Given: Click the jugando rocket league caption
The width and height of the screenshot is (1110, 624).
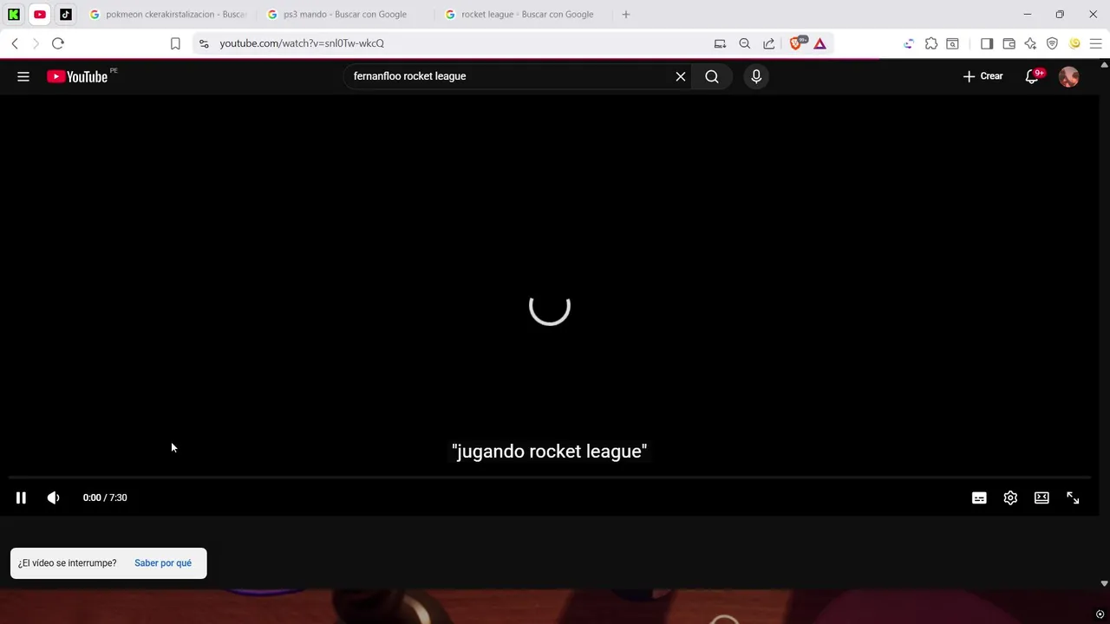Looking at the screenshot, I should pos(550,452).
